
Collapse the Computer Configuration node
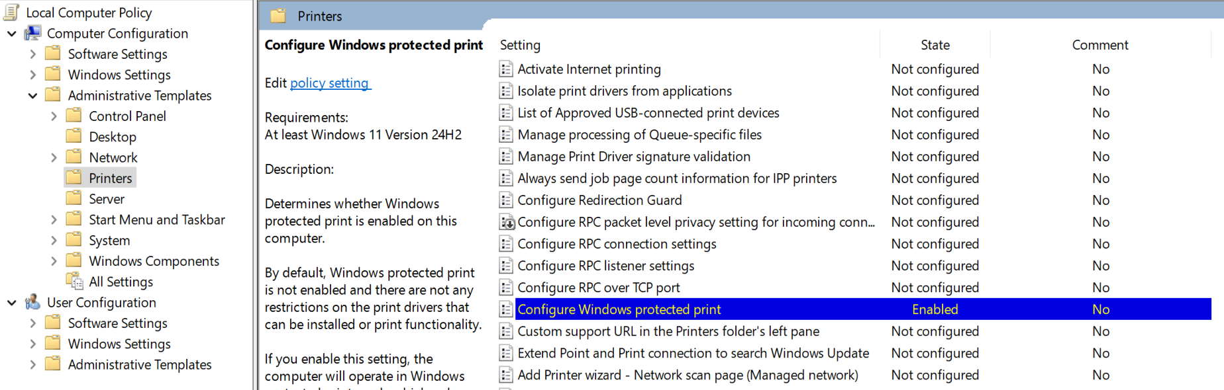coord(12,33)
